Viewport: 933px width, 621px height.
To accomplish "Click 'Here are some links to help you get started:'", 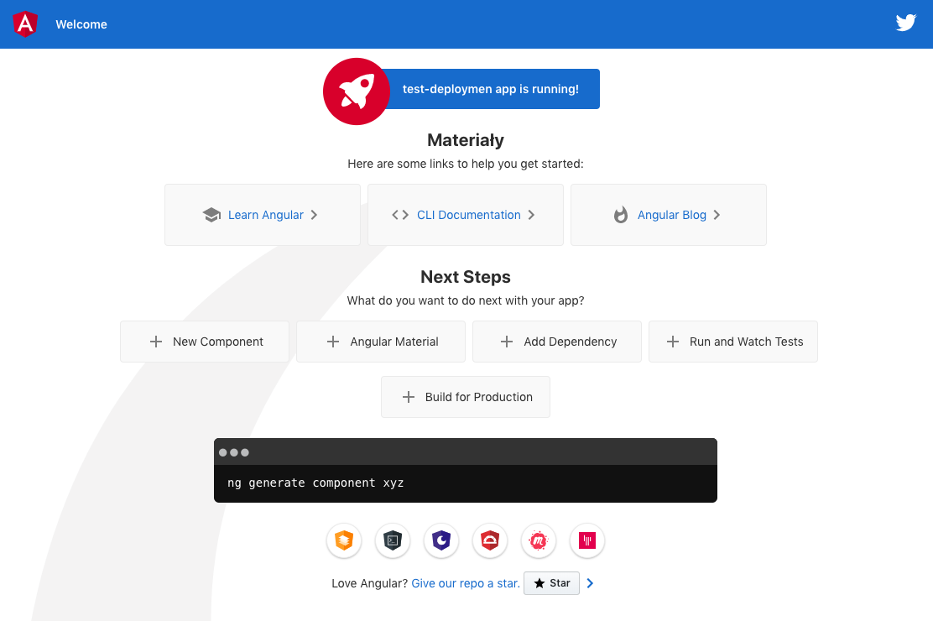I will tap(466, 164).
